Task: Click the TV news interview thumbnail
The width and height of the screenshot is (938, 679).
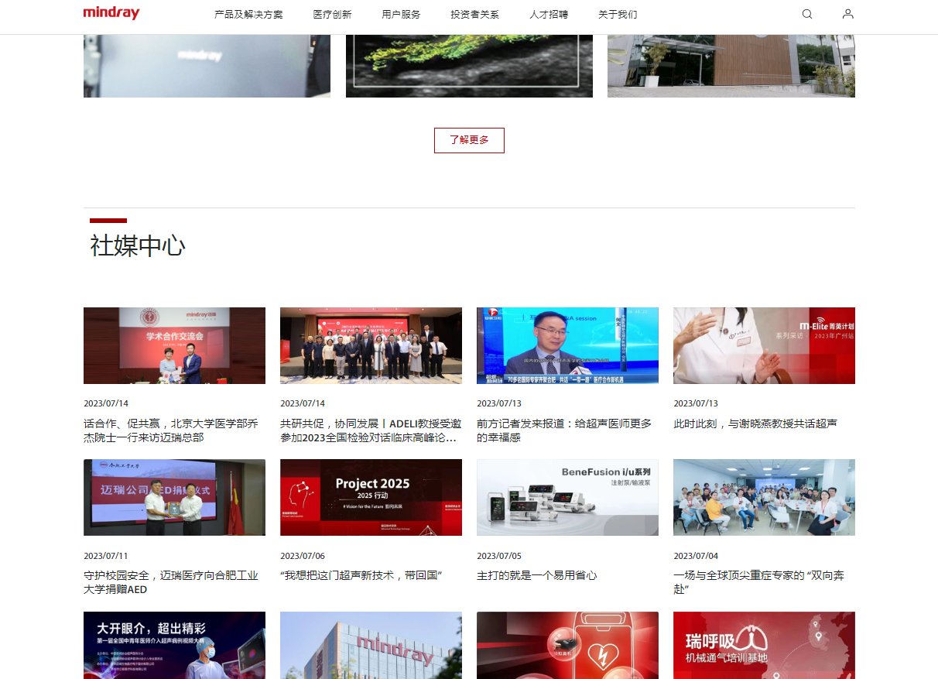Action: (x=567, y=345)
